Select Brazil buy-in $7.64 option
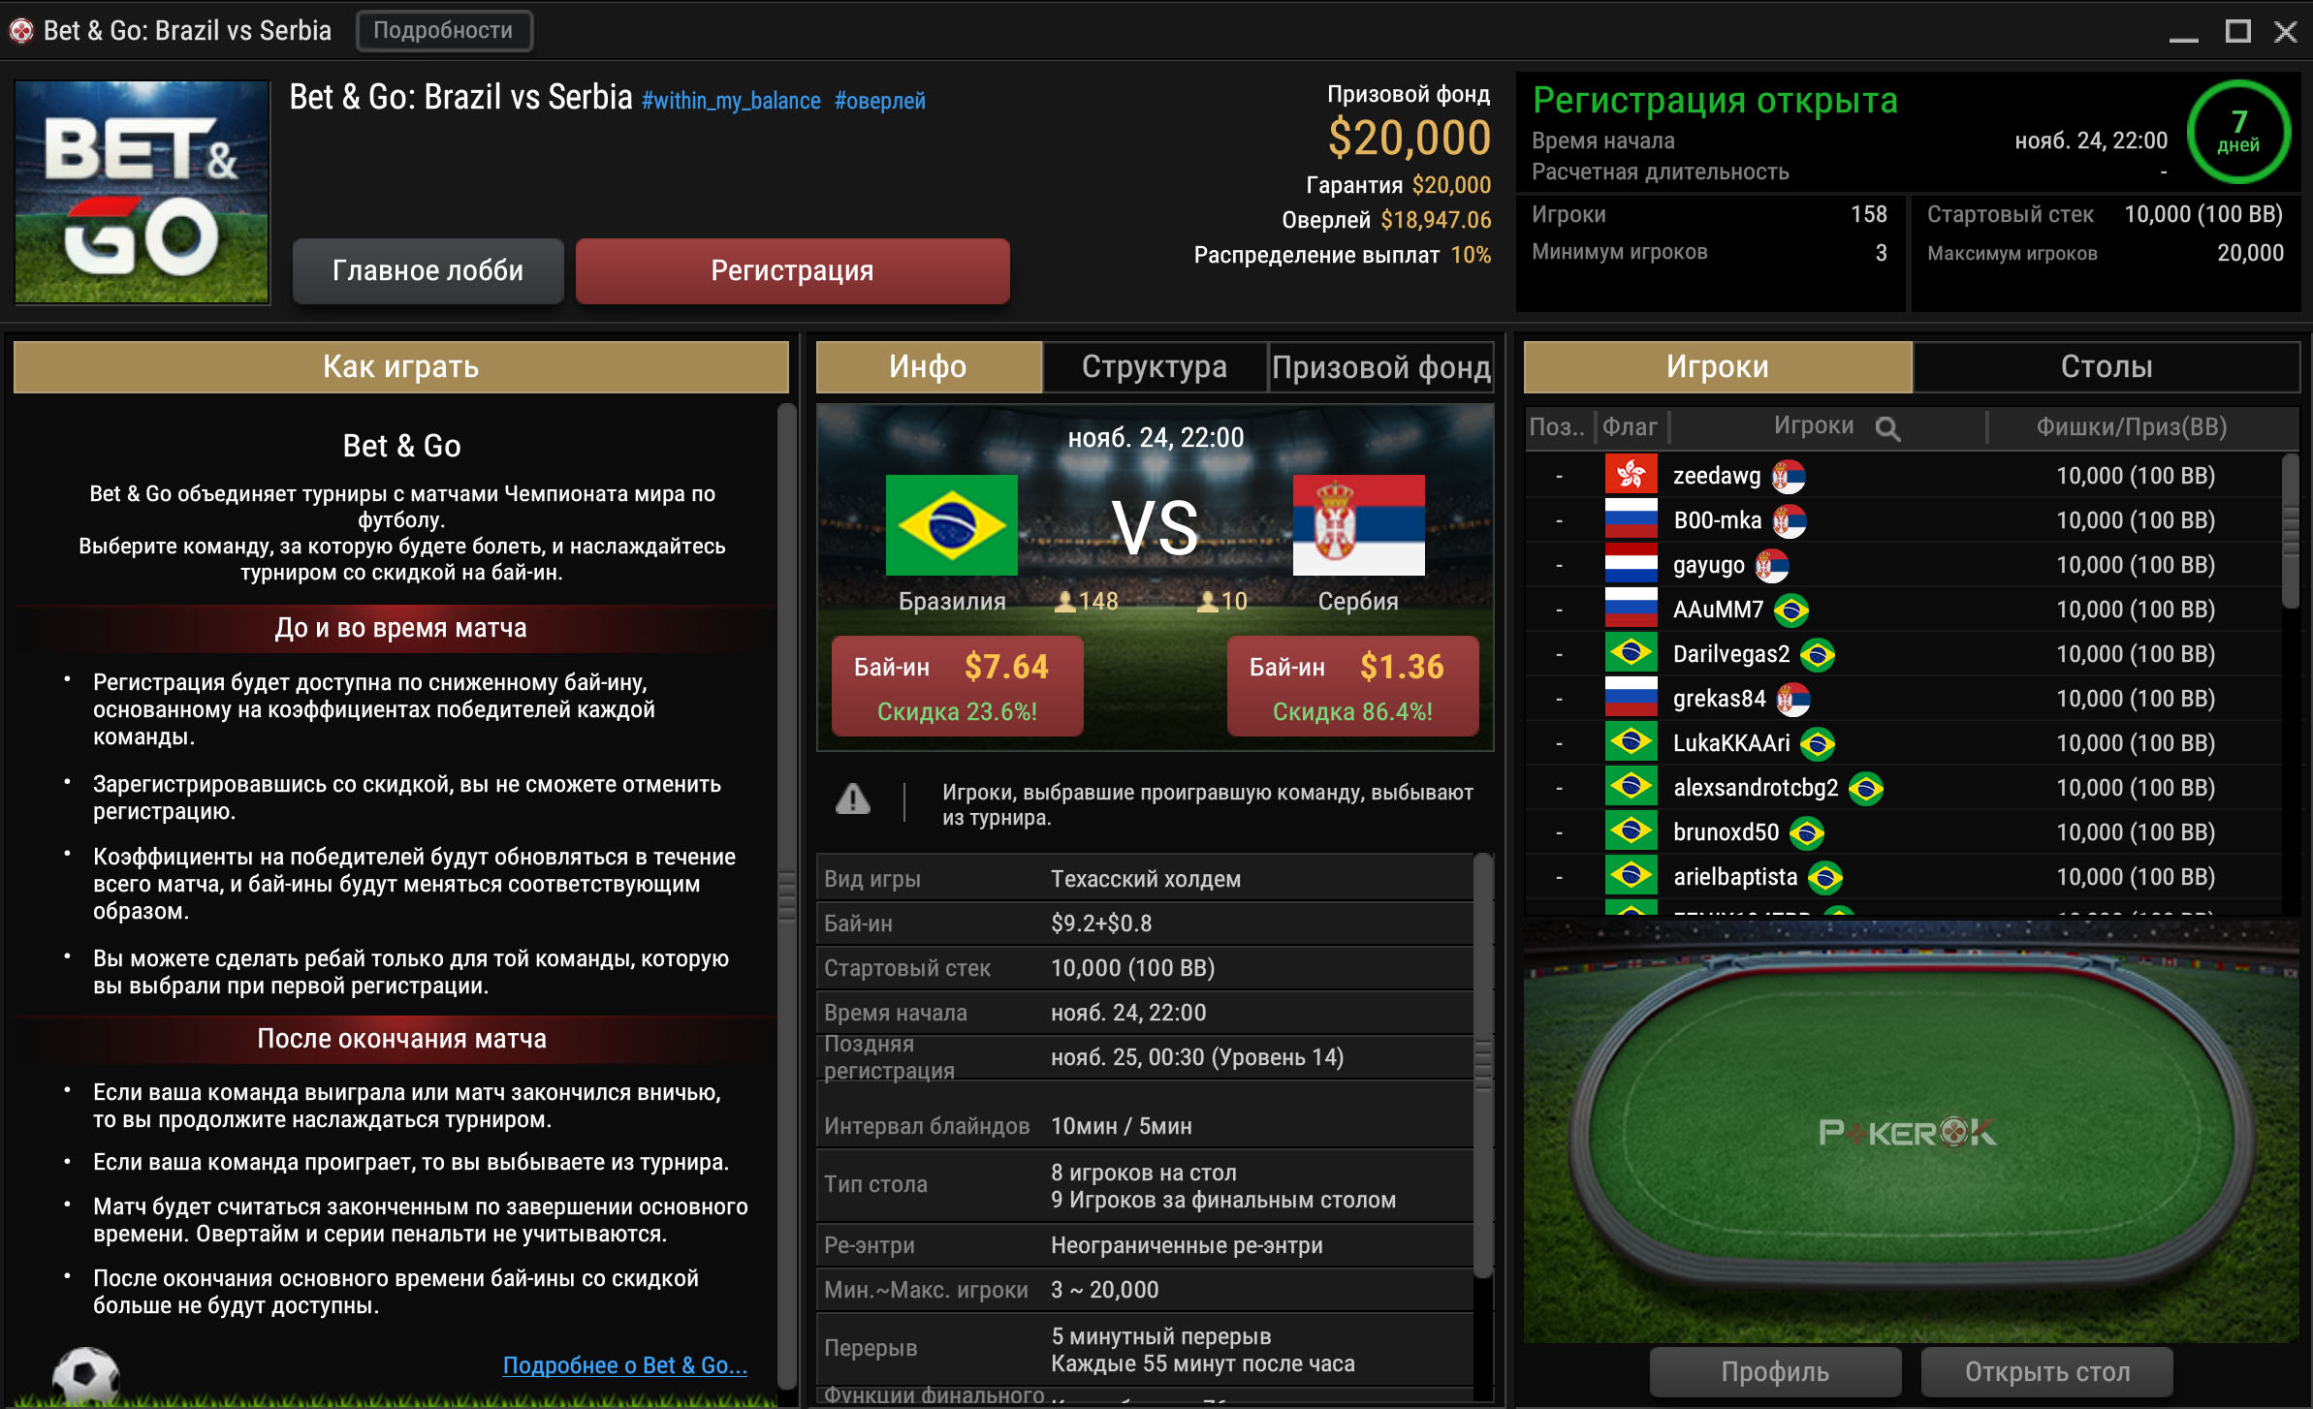This screenshot has width=2313, height=1409. pos(957,686)
